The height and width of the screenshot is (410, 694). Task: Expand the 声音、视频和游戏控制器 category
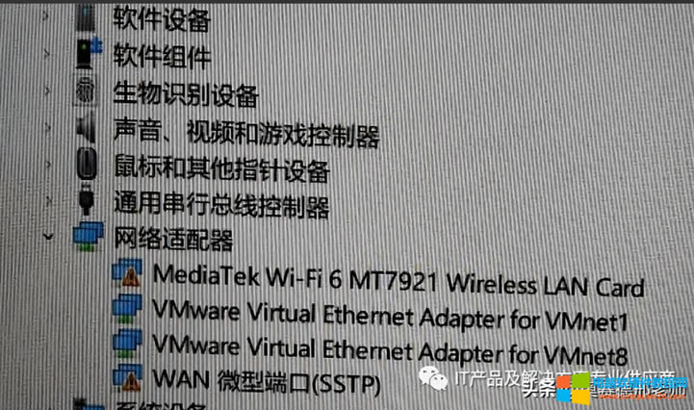click(48, 127)
